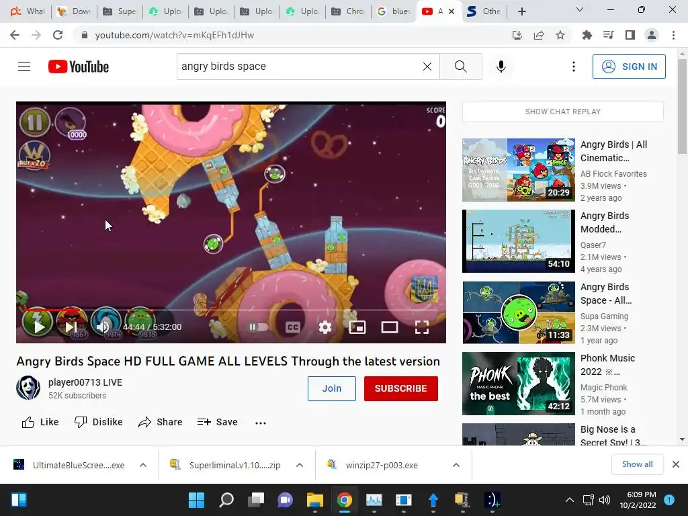This screenshot has height=516, width=688.
Task: Open the player00713 LIVE channel avatar
Action: (28, 388)
